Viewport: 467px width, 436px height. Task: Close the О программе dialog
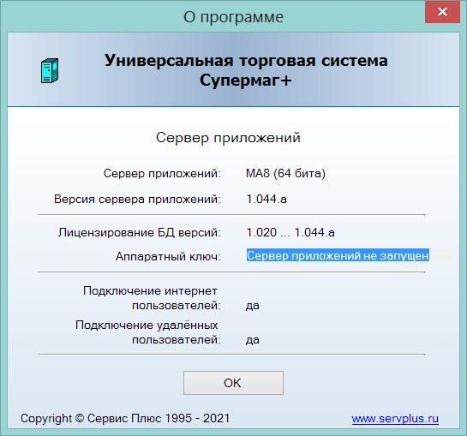[x=442, y=12]
